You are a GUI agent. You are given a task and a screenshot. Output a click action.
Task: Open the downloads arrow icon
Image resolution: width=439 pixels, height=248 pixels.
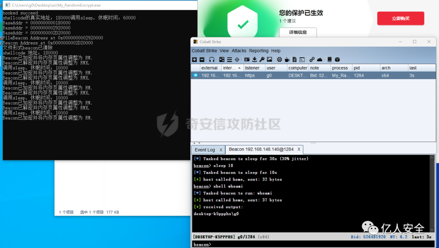point(254,60)
